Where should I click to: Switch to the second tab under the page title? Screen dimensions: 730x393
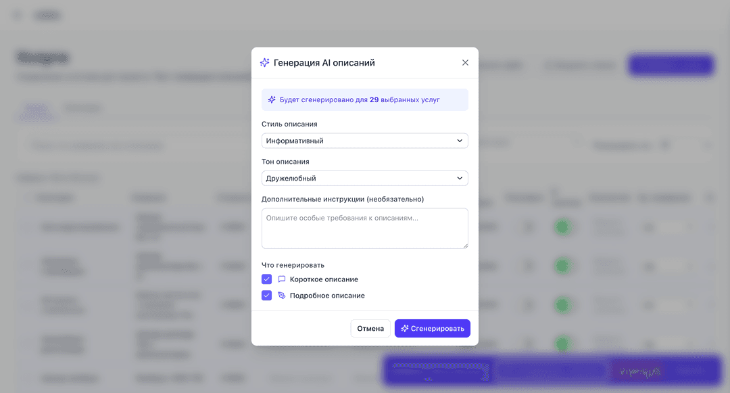pyautogui.click(x=82, y=108)
